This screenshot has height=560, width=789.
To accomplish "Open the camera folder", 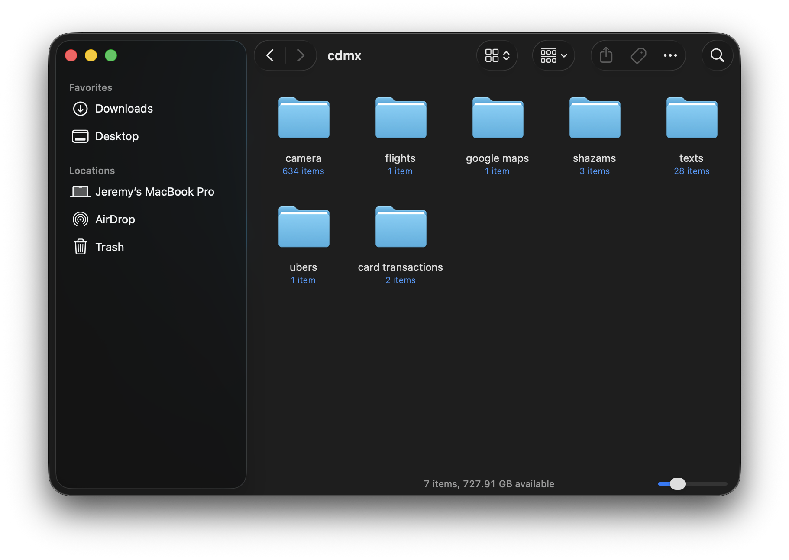I will click(x=304, y=119).
